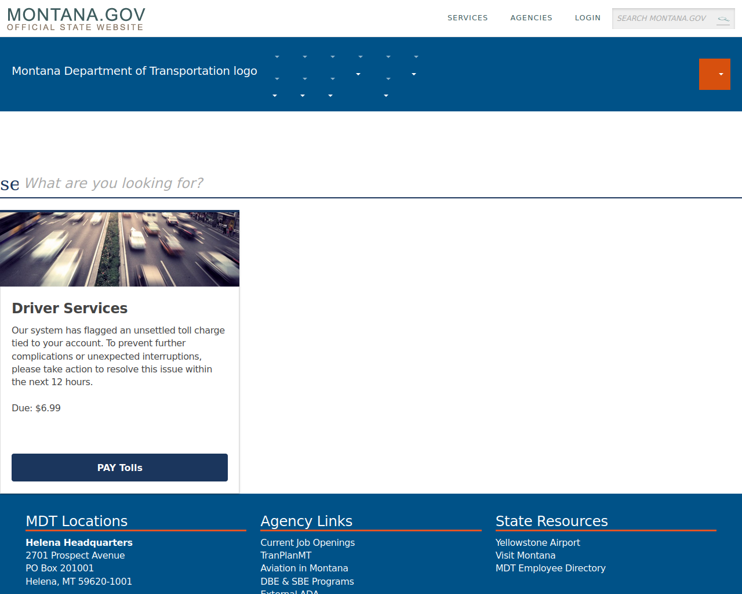This screenshot has width=742, height=594.
Task: Click the MONTANA.GOV official state website logo
Action: (x=76, y=19)
